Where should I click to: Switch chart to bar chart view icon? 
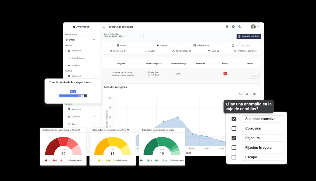[x=247, y=94]
